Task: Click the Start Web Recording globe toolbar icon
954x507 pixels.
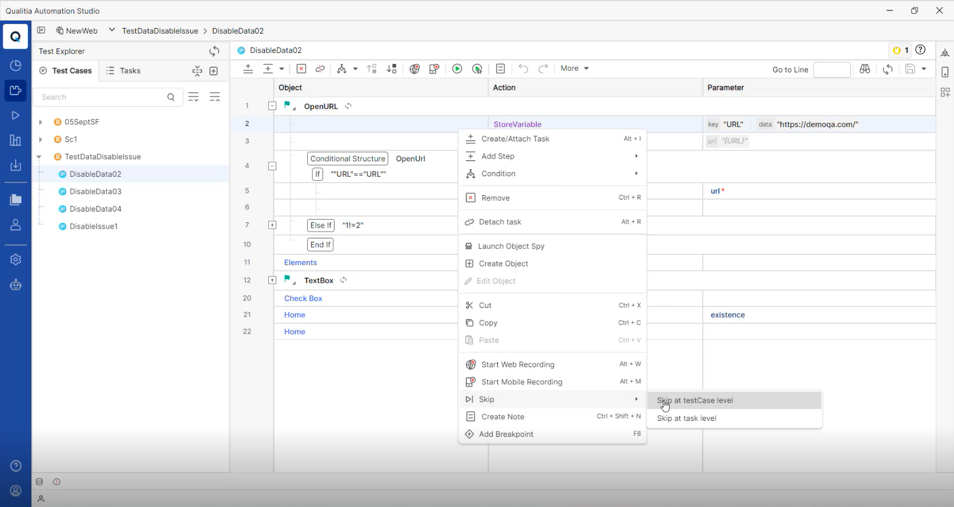Action: pyautogui.click(x=414, y=69)
